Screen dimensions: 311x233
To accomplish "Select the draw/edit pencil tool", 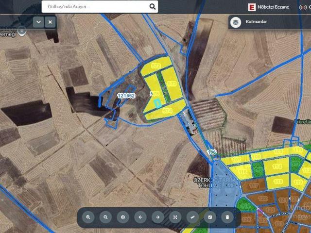I will [x=210, y=217].
